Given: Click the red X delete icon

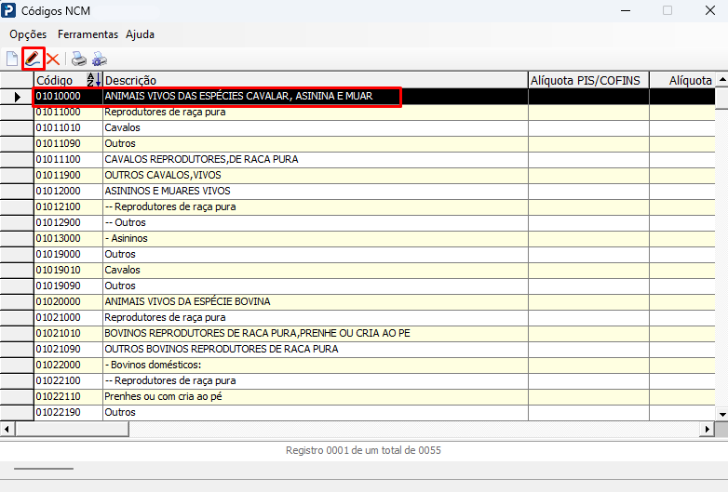Looking at the screenshot, I should (x=53, y=60).
